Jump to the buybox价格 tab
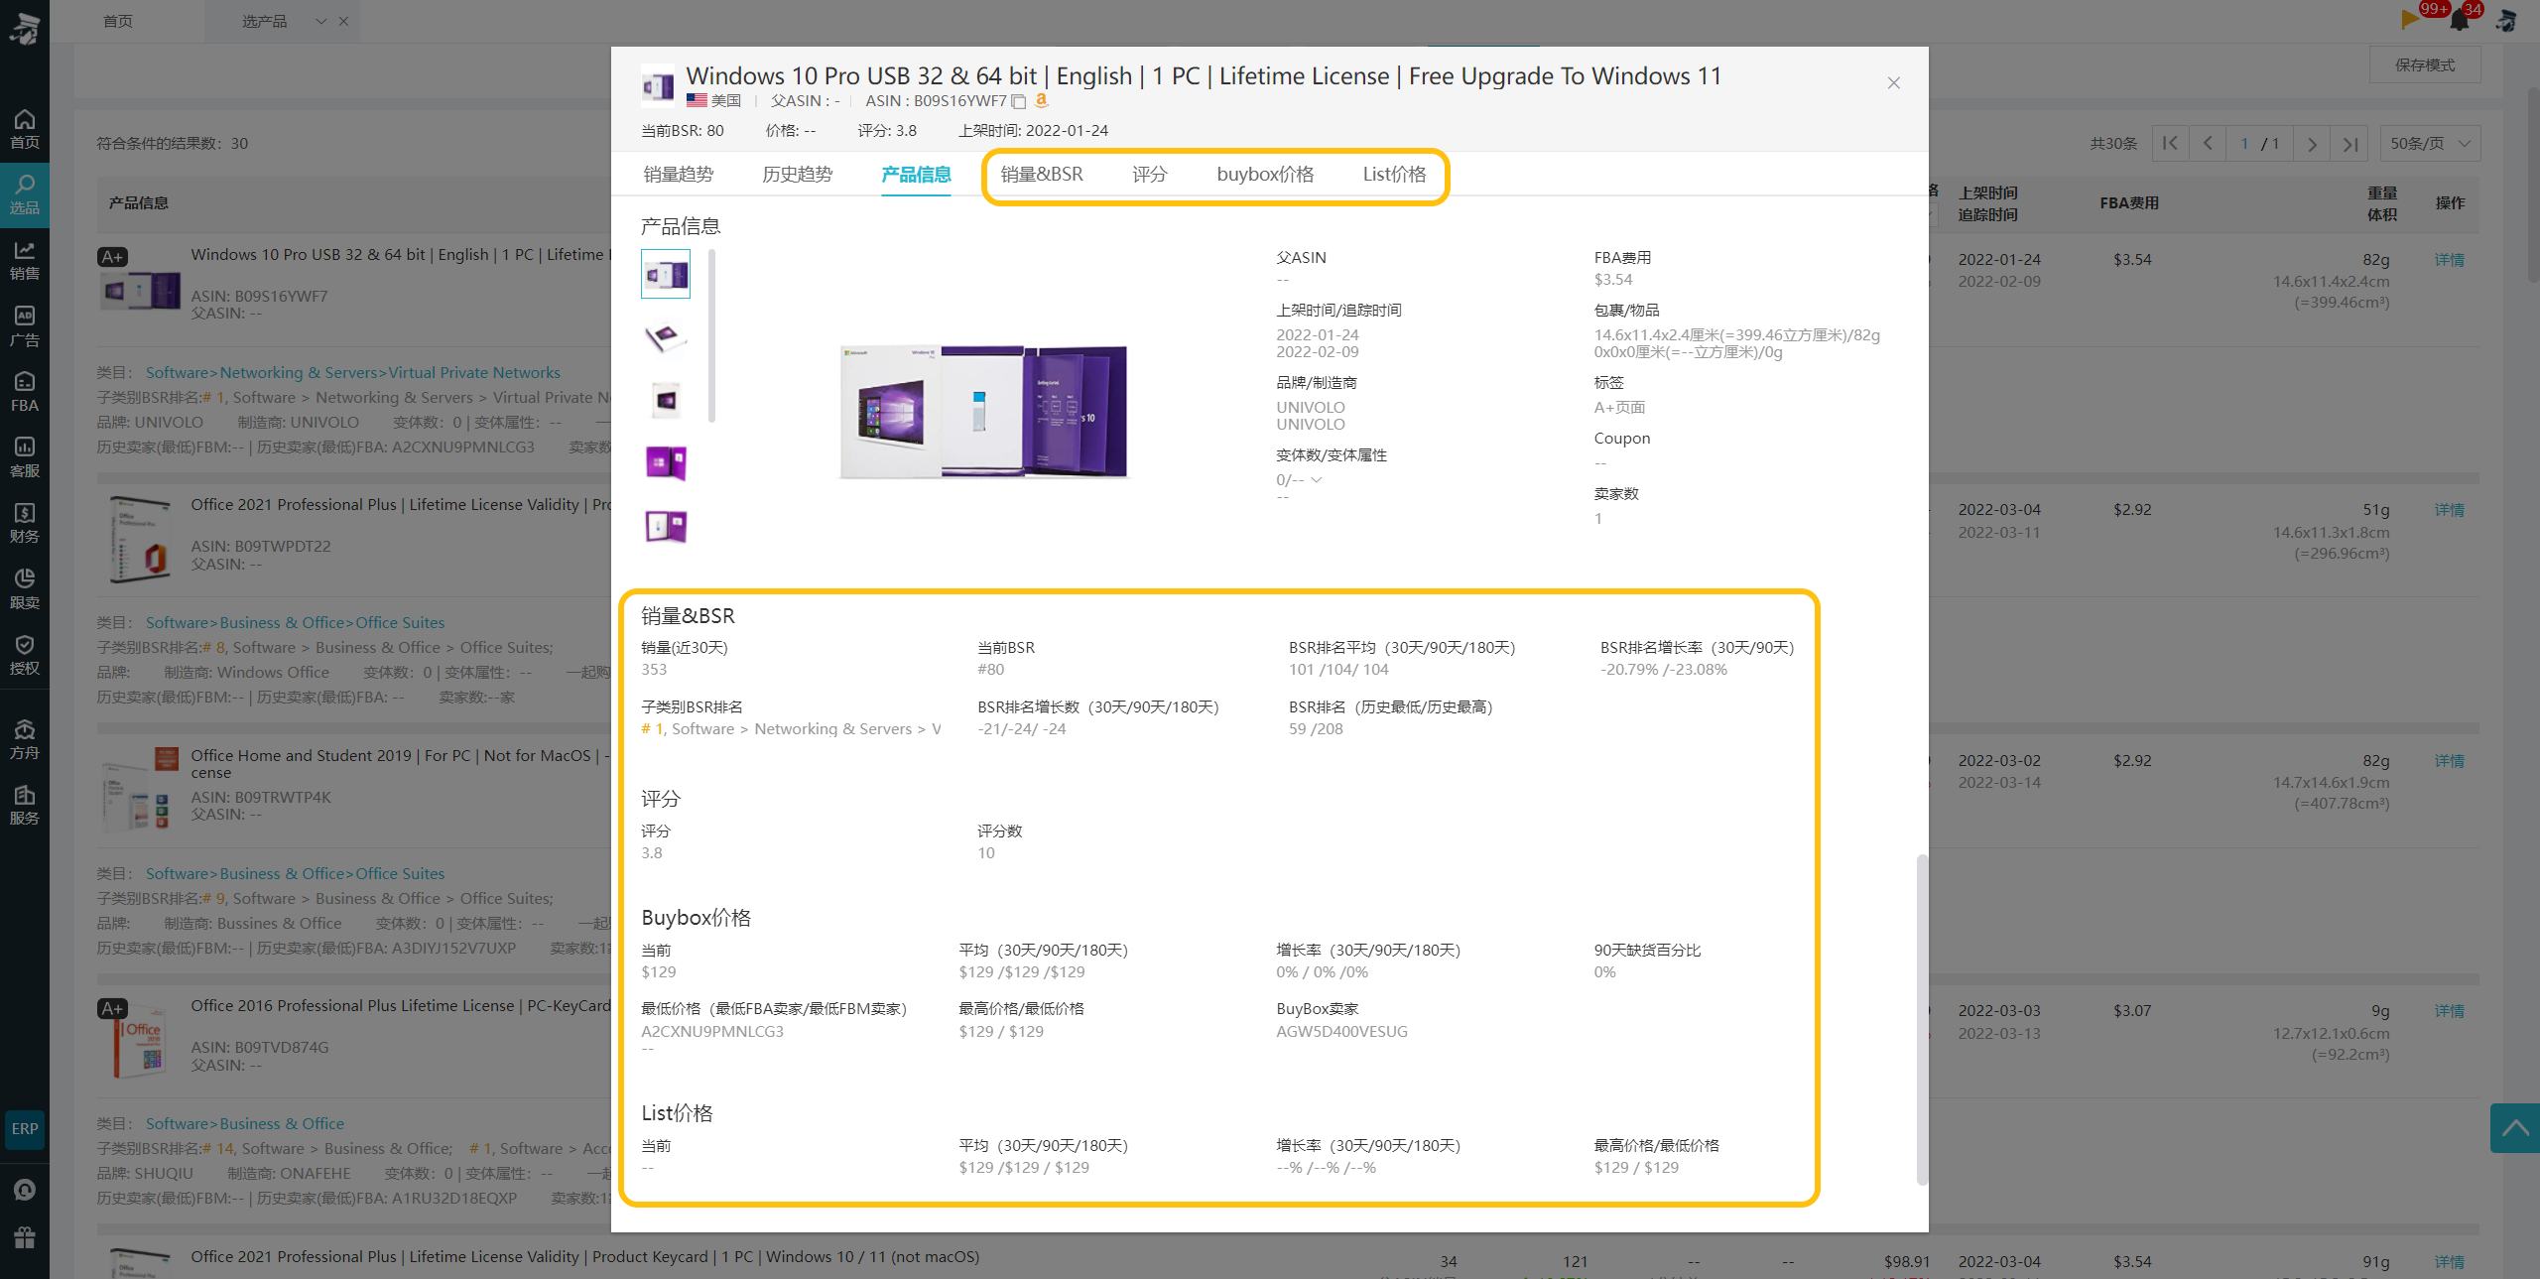Image resolution: width=2540 pixels, height=1279 pixels. tap(1265, 175)
